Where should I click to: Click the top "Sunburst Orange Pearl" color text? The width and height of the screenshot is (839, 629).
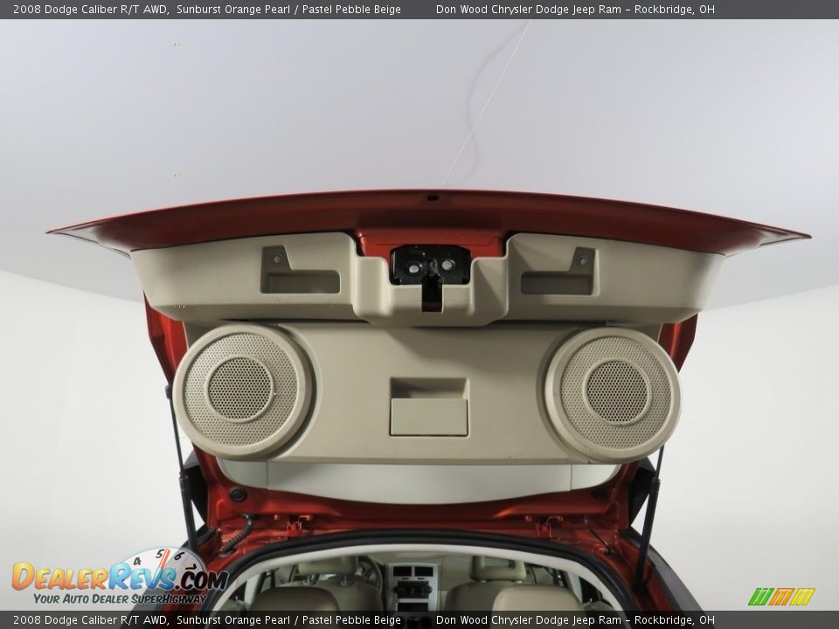coord(233,10)
